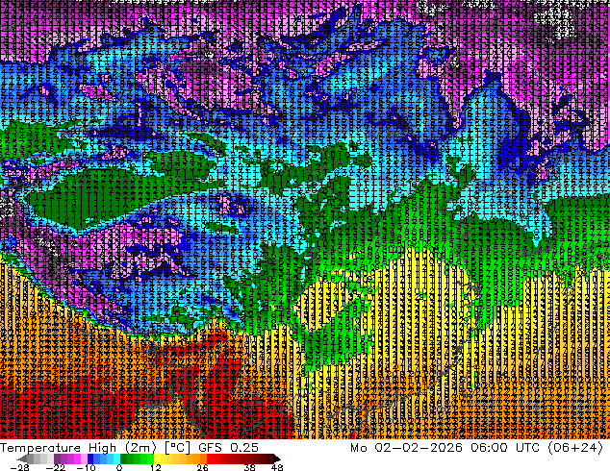Viewport: 610px width, 471px height.
Task: Click the "[°C]" unit label
Action: (x=177, y=448)
